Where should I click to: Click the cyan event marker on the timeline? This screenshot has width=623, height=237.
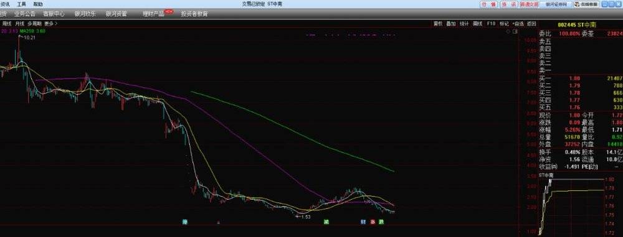(x=185, y=221)
